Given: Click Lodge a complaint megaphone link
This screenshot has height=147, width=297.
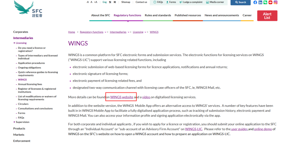Looking at the screenshot, I should (x=191, y=2).
